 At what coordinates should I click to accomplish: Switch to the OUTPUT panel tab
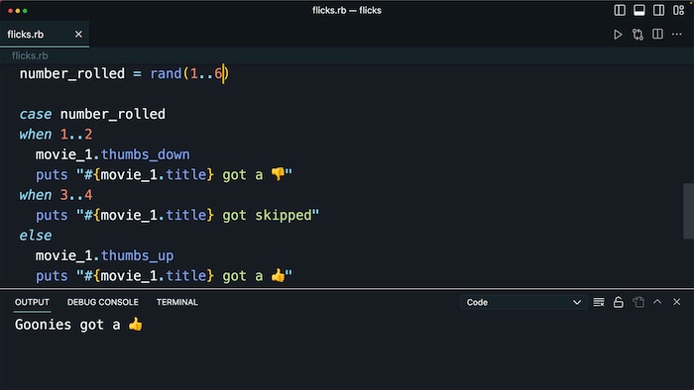tap(32, 302)
